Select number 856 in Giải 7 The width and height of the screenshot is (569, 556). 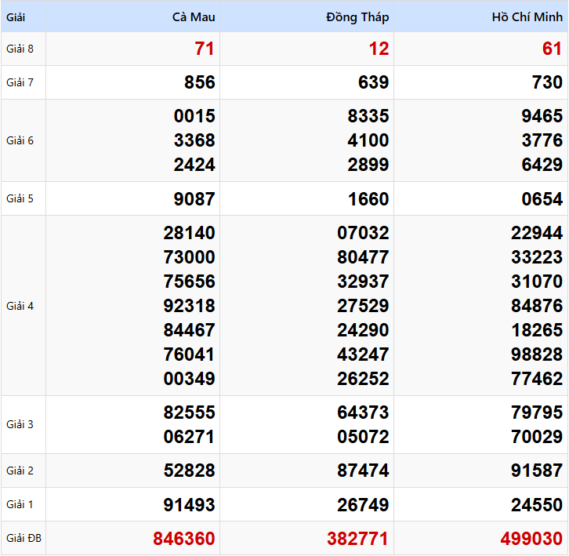200,82
